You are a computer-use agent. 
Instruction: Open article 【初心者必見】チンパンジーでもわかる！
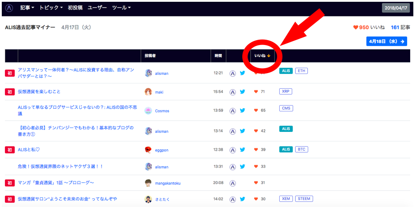tap(76, 131)
